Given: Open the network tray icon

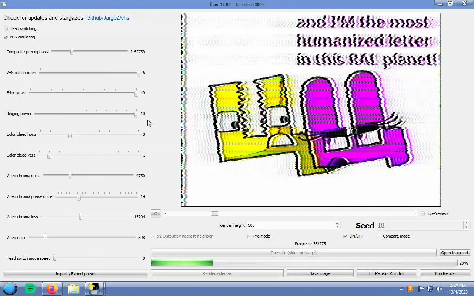Looking at the screenshot, I should 430,289.
